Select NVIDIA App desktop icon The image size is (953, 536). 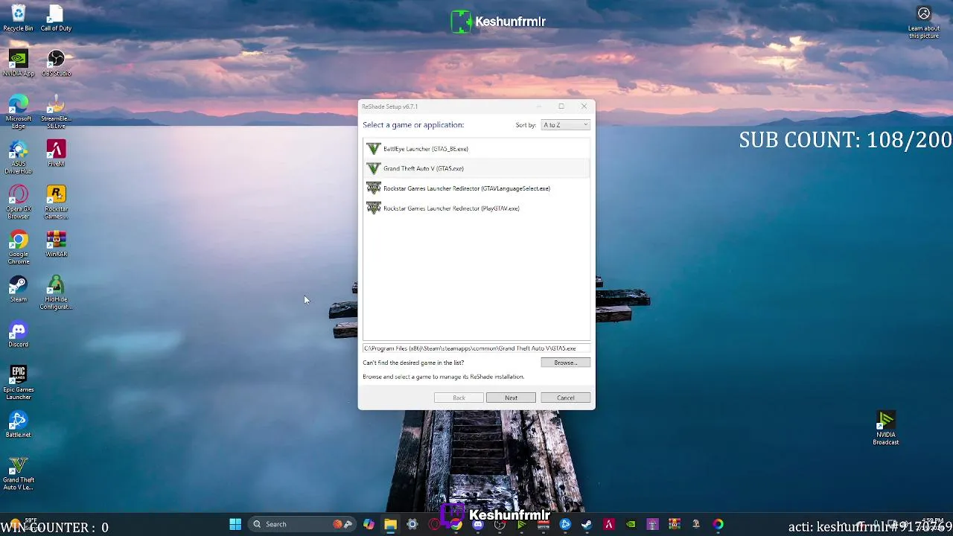click(x=18, y=63)
